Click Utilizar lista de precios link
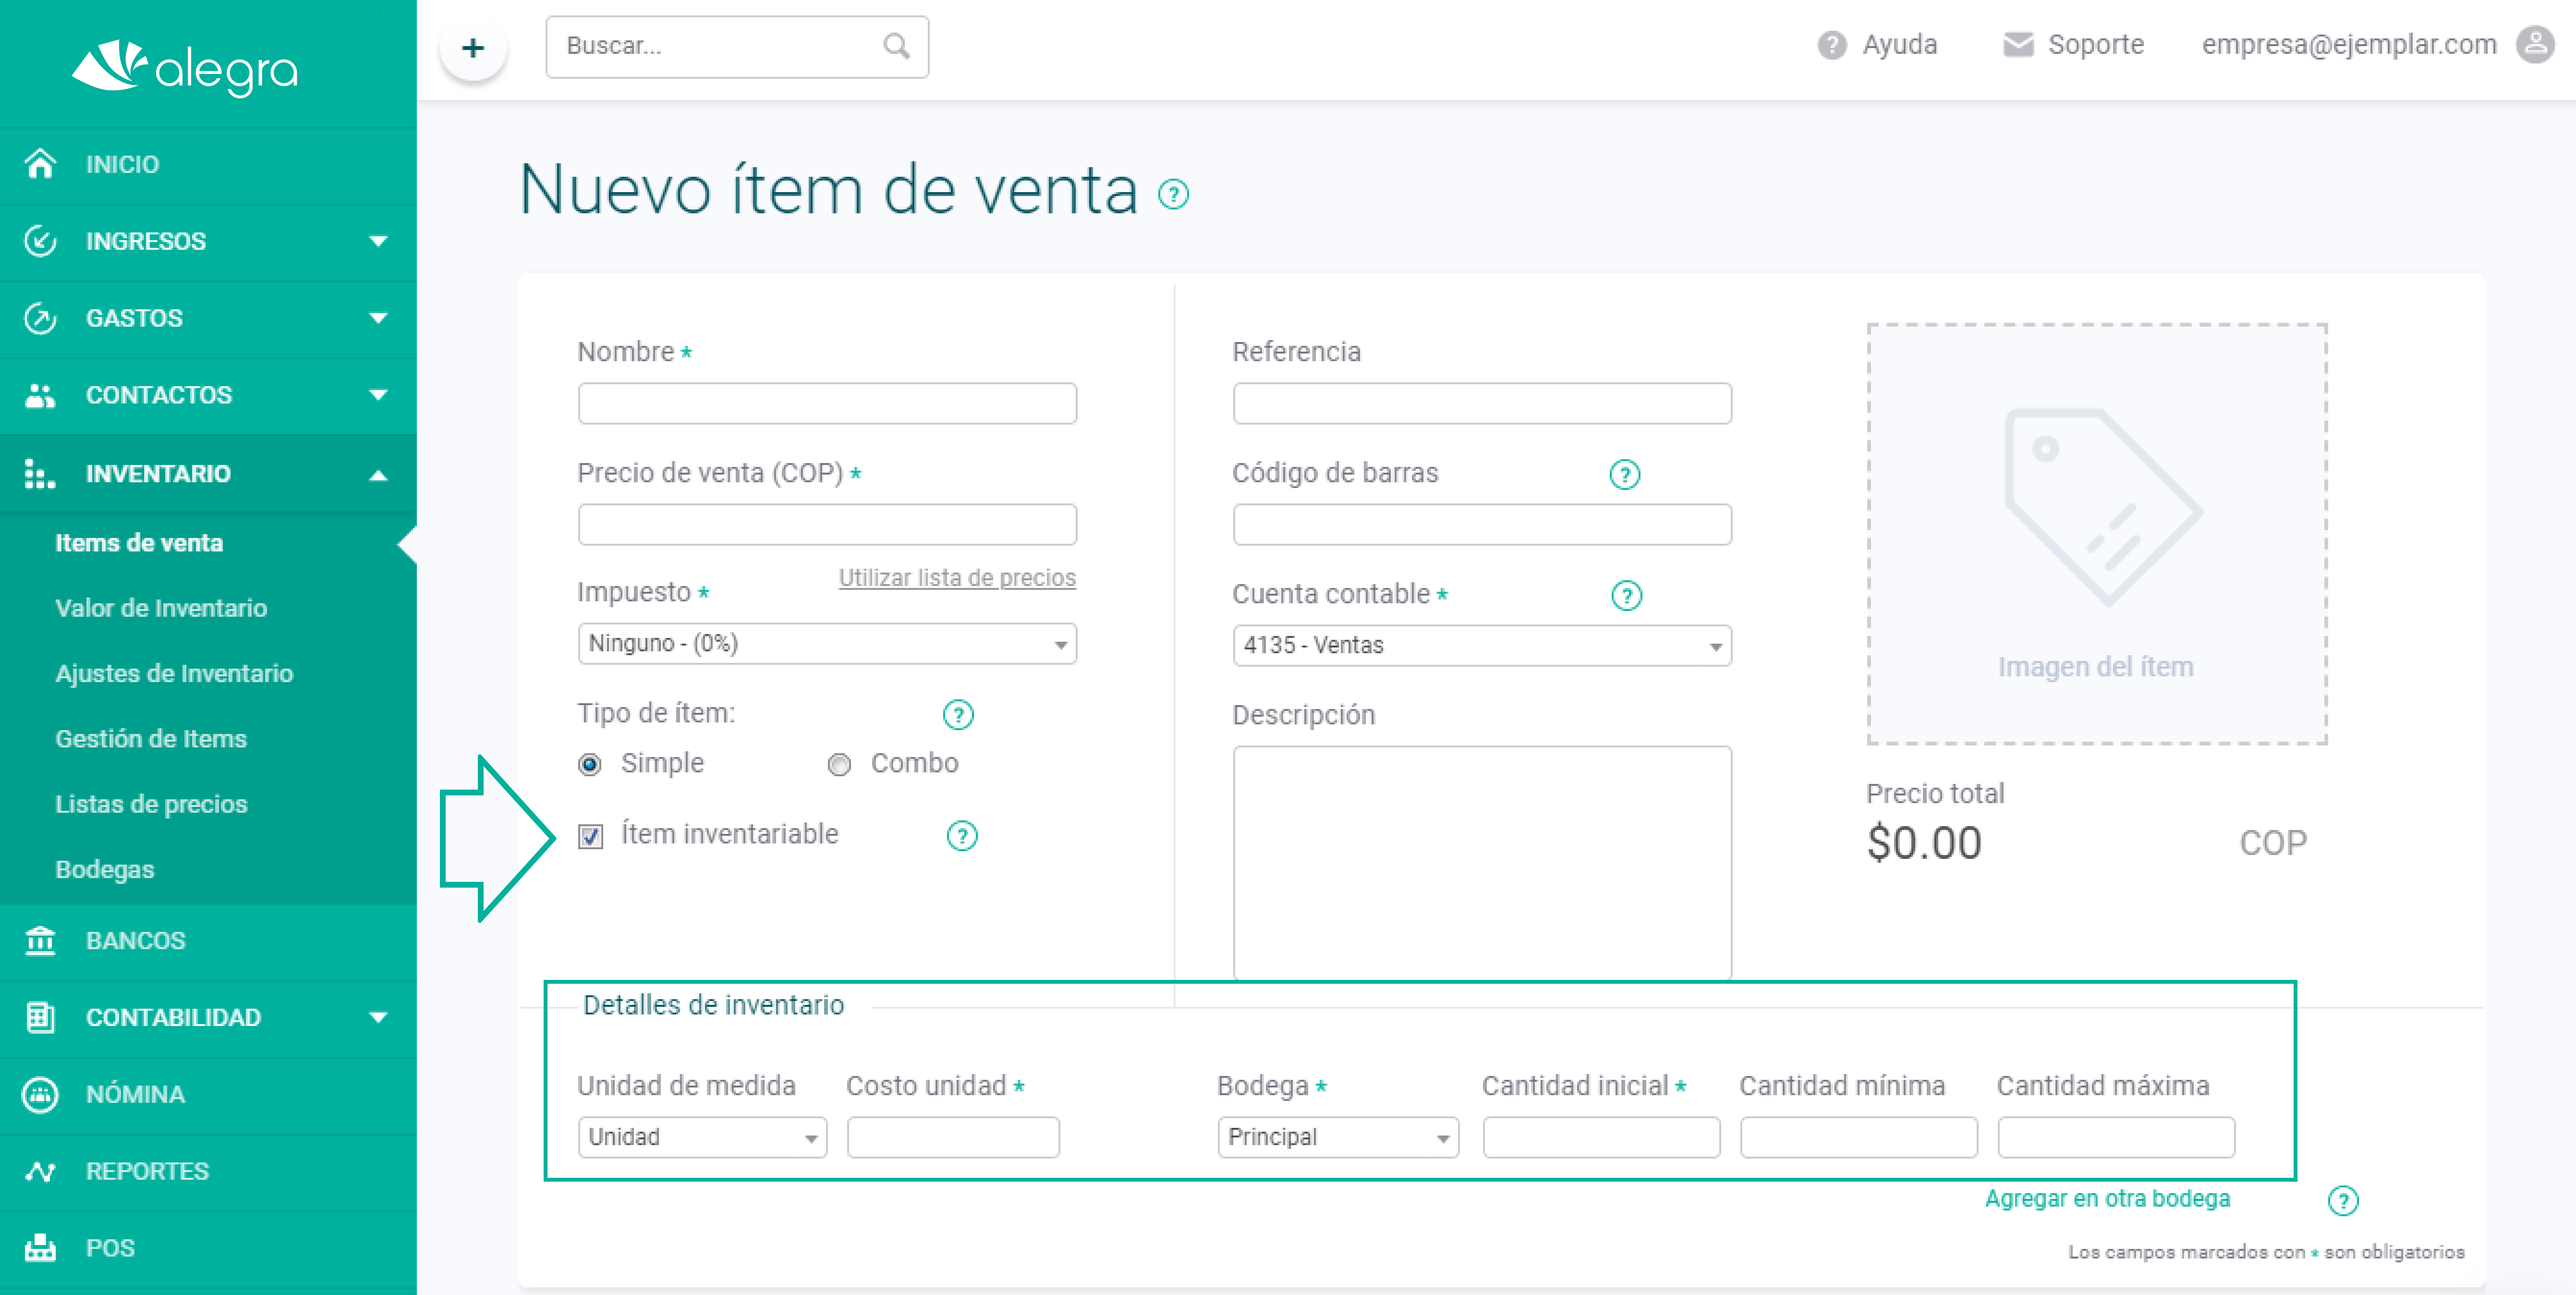 (x=957, y=577)
